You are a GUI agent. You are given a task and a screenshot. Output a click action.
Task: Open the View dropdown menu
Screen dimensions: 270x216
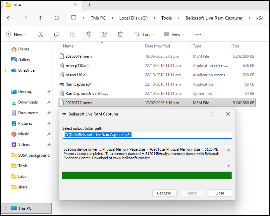[x=174, y=34]
